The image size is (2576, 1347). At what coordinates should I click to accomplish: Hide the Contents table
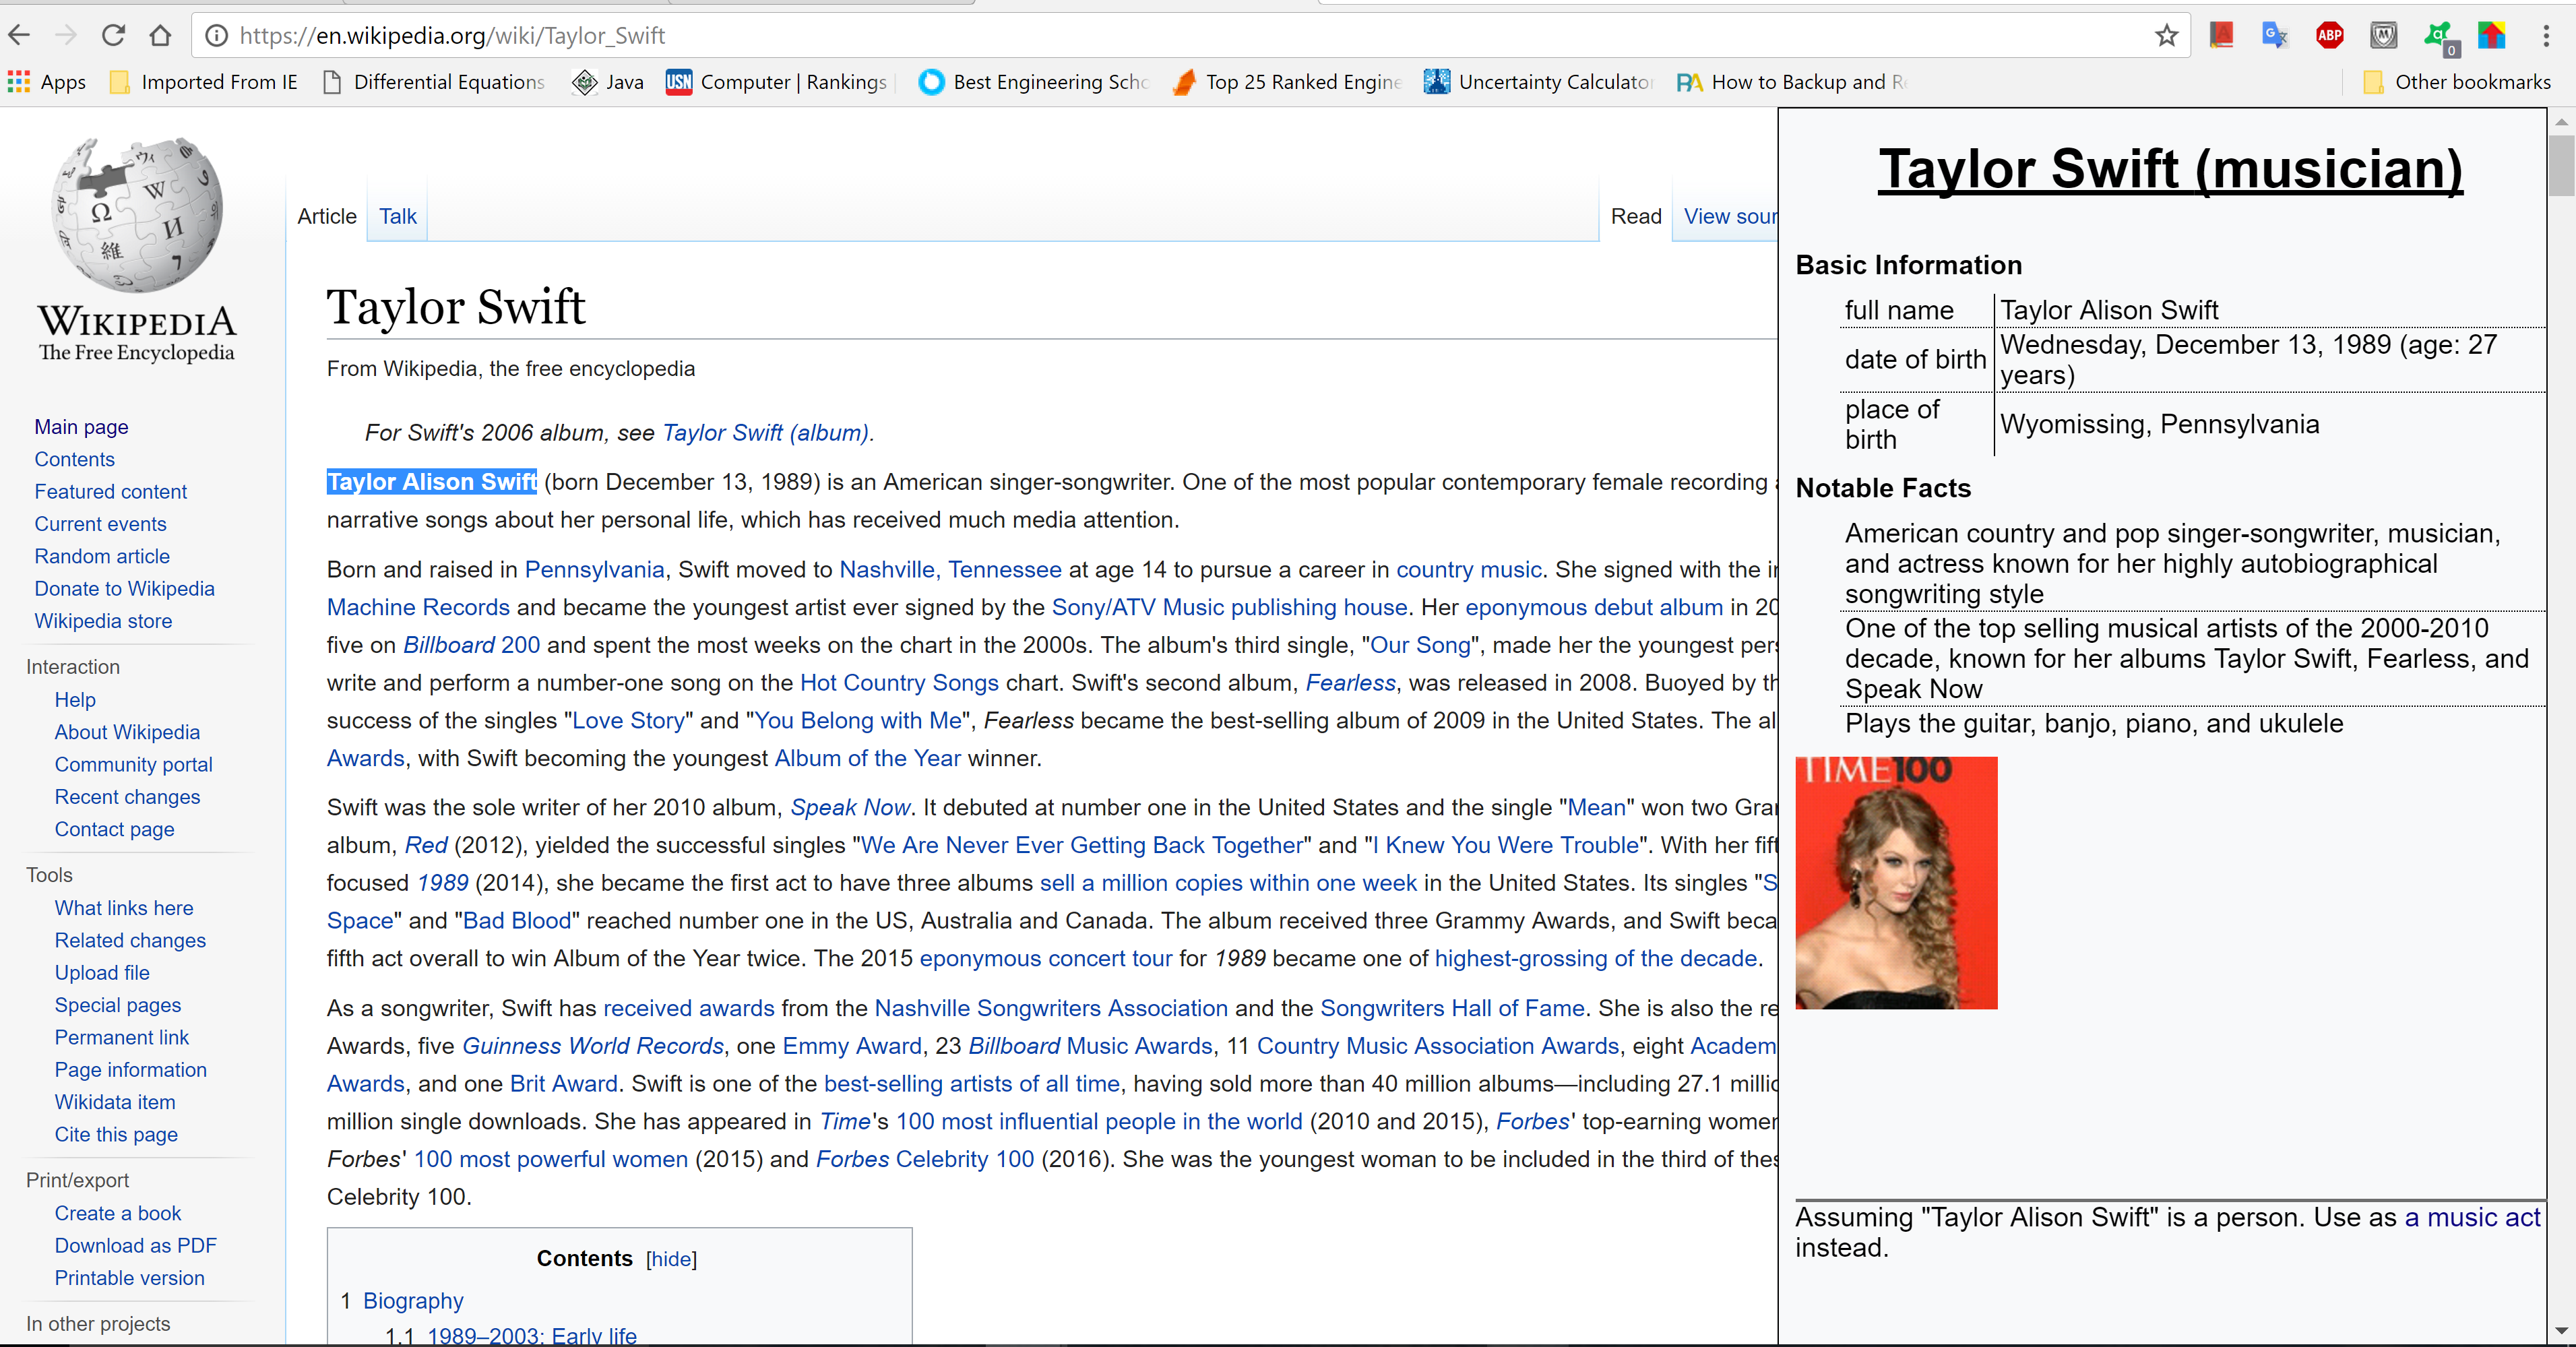pyautogui.click(x=671, y=1259)
